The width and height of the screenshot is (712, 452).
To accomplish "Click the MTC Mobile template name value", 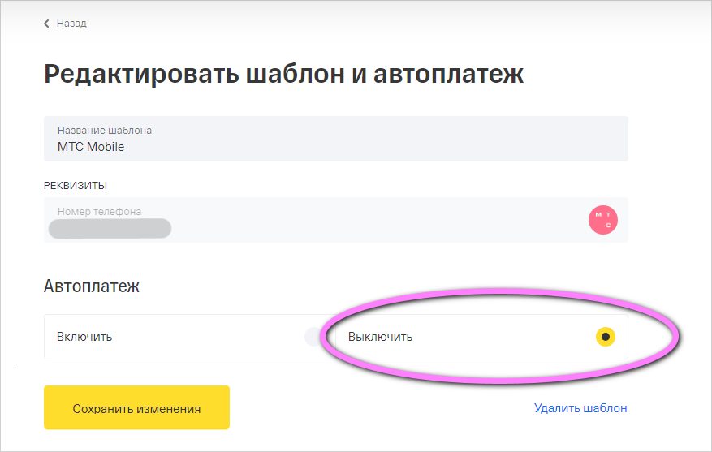I will (91, 147).
